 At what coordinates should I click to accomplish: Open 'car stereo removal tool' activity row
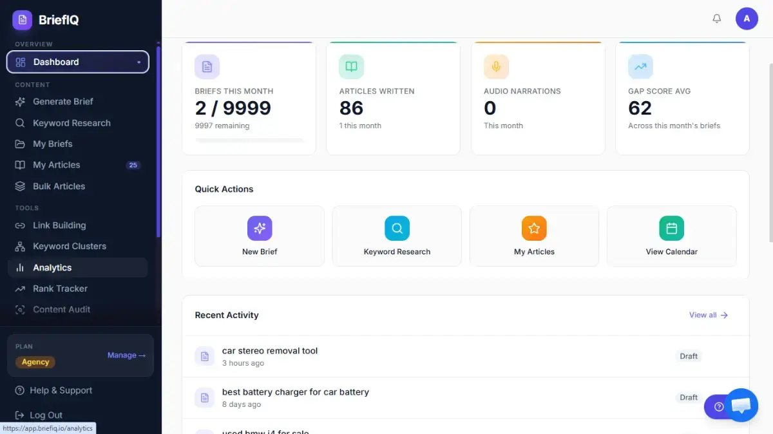click(x=466, y=356)
